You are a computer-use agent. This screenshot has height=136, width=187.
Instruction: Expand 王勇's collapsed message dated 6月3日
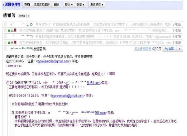(93, 30)
